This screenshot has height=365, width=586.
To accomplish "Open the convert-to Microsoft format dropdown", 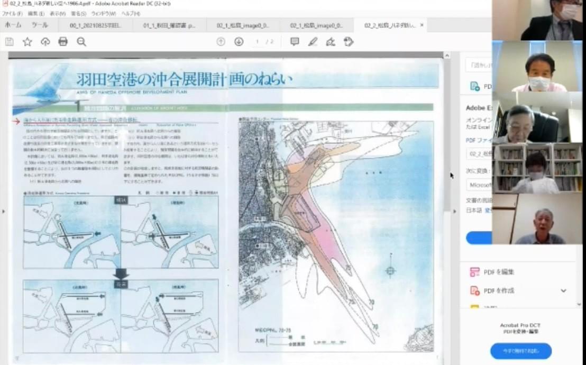I will point(479,185).
